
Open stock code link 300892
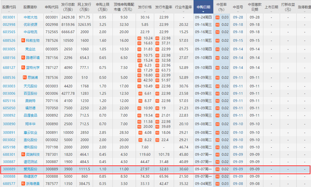pos(9,116)
